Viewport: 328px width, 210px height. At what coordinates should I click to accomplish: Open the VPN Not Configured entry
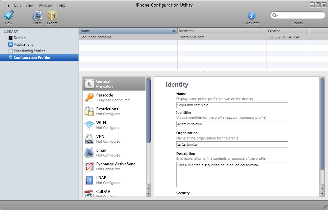(114, 139)
